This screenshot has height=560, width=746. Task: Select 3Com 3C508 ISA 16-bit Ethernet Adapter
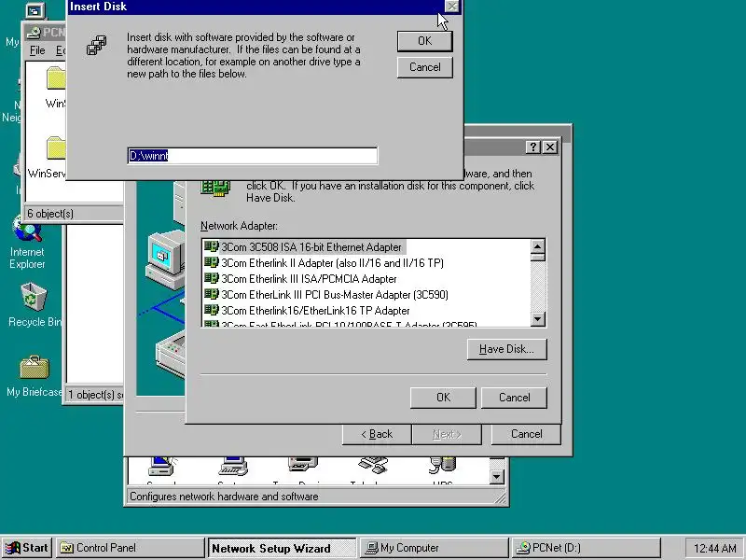(x=311, y=247)
